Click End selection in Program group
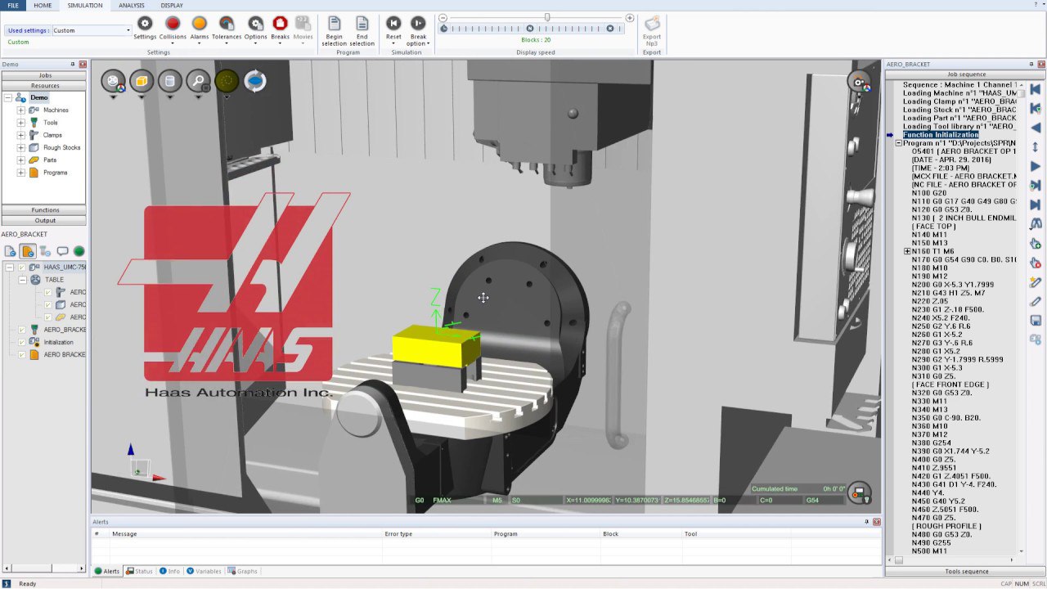Screen dimensions: 1047x589 point(362,30)
